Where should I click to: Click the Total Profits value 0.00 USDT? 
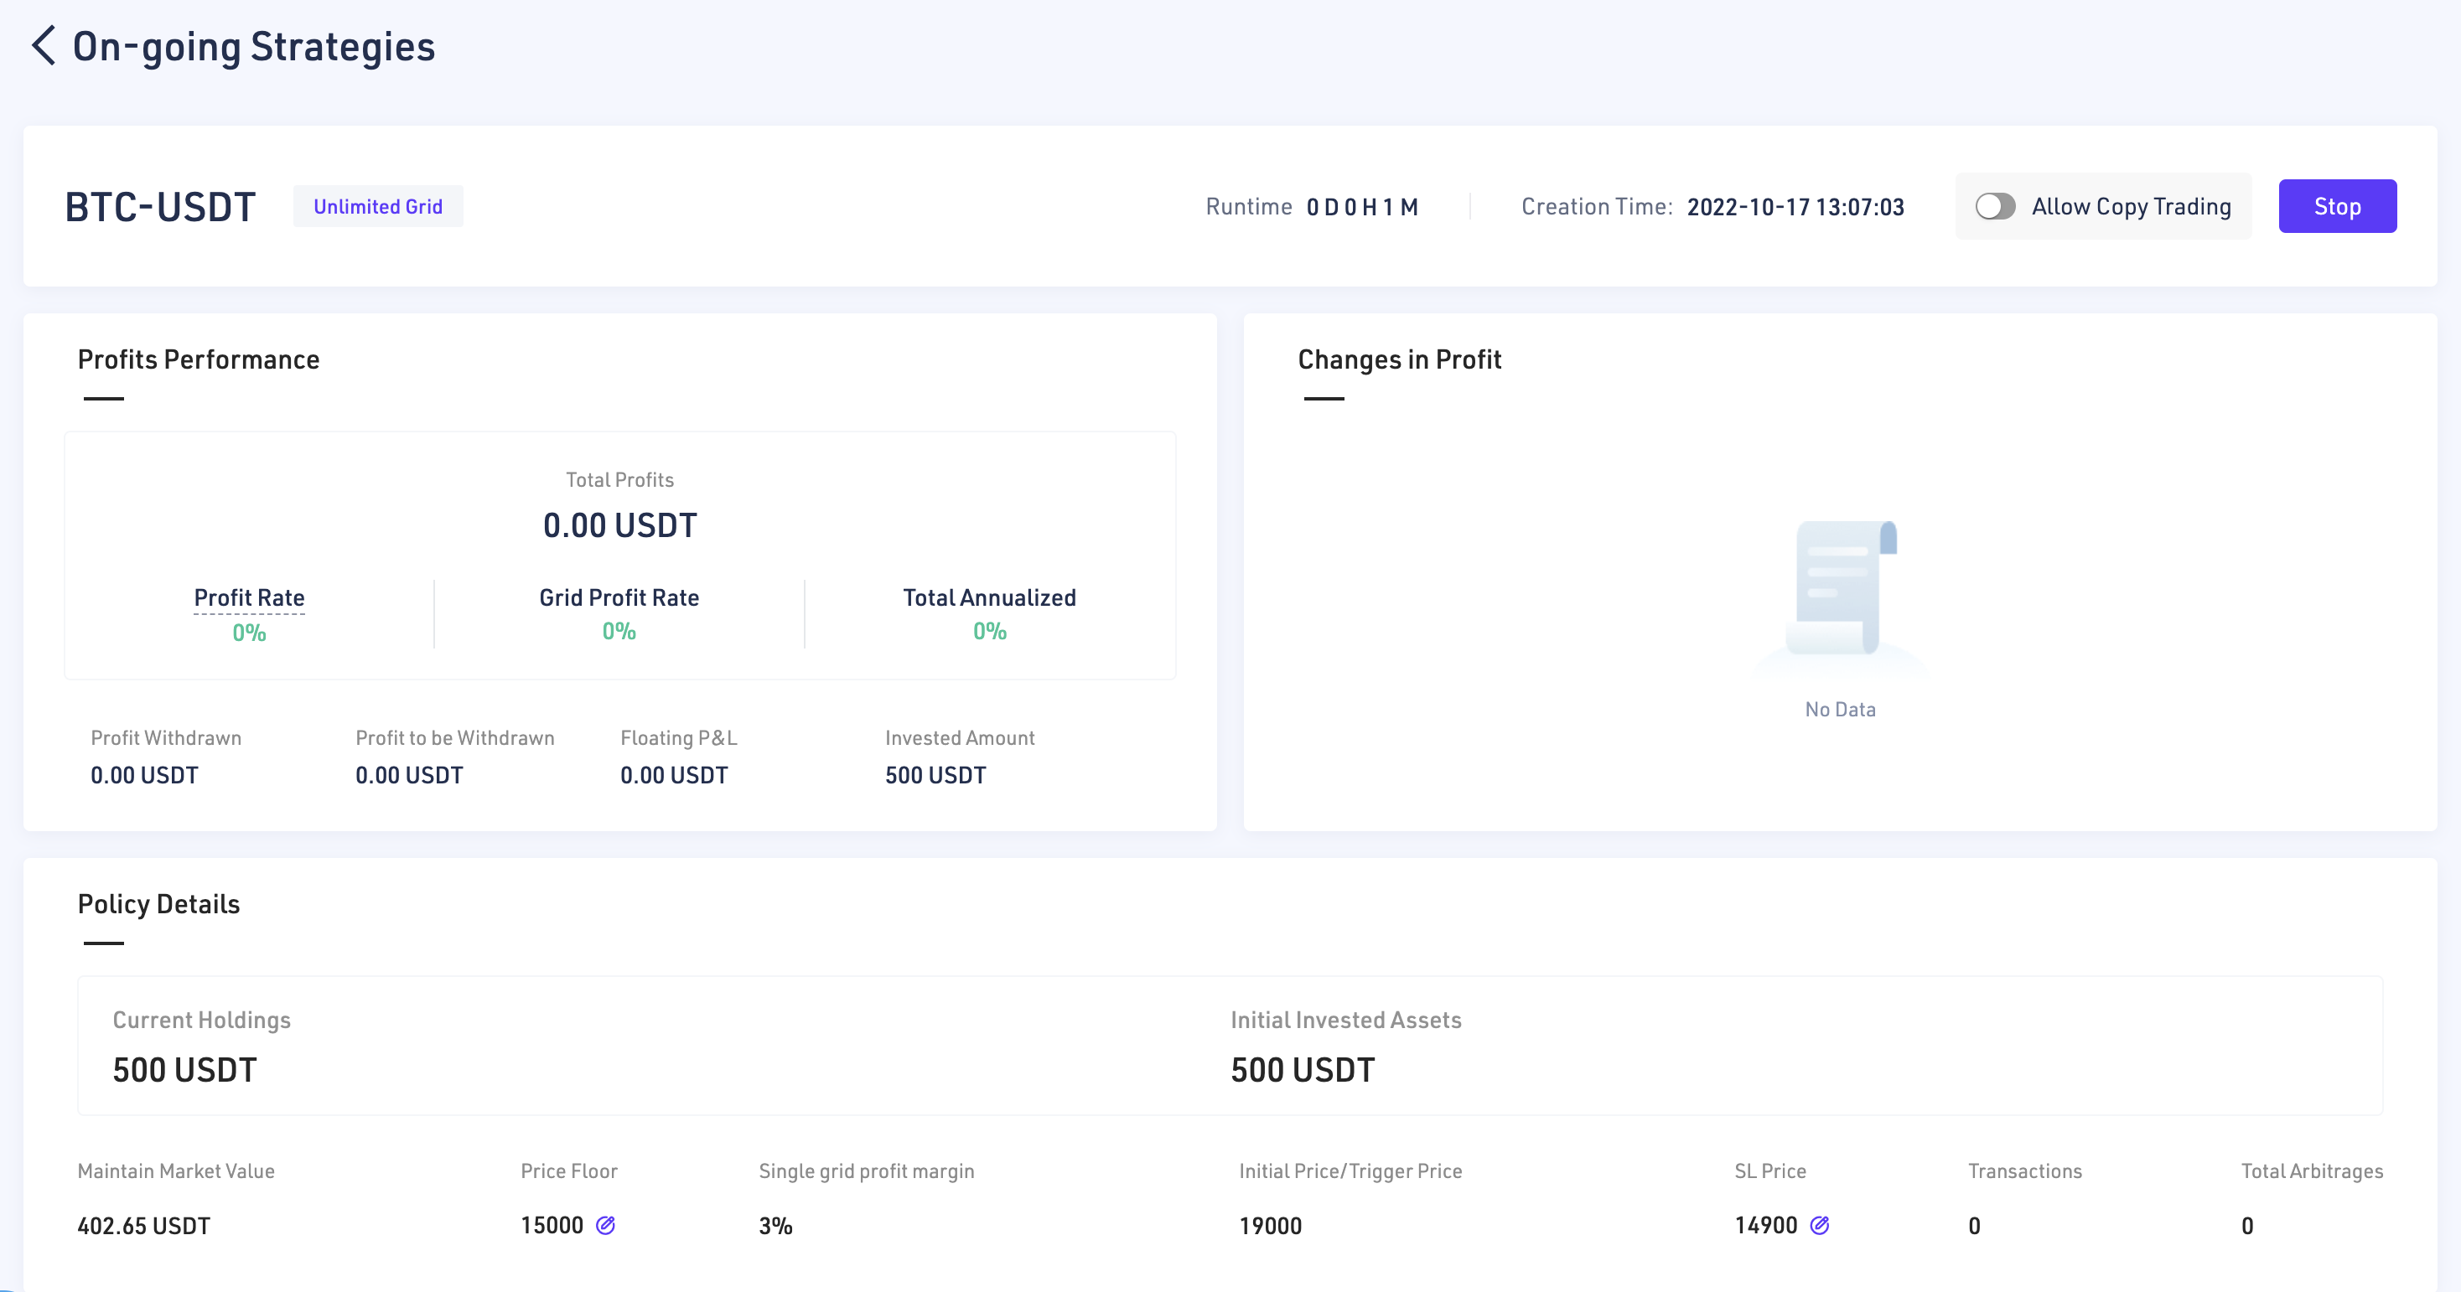[620, 525]
